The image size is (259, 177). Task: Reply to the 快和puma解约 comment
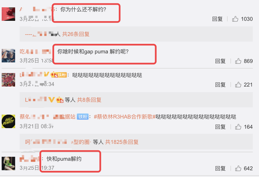[220, 169]
